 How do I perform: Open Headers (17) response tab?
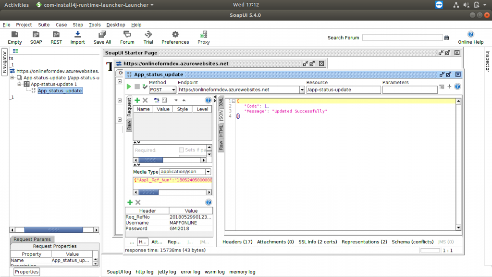coord(238,242)
